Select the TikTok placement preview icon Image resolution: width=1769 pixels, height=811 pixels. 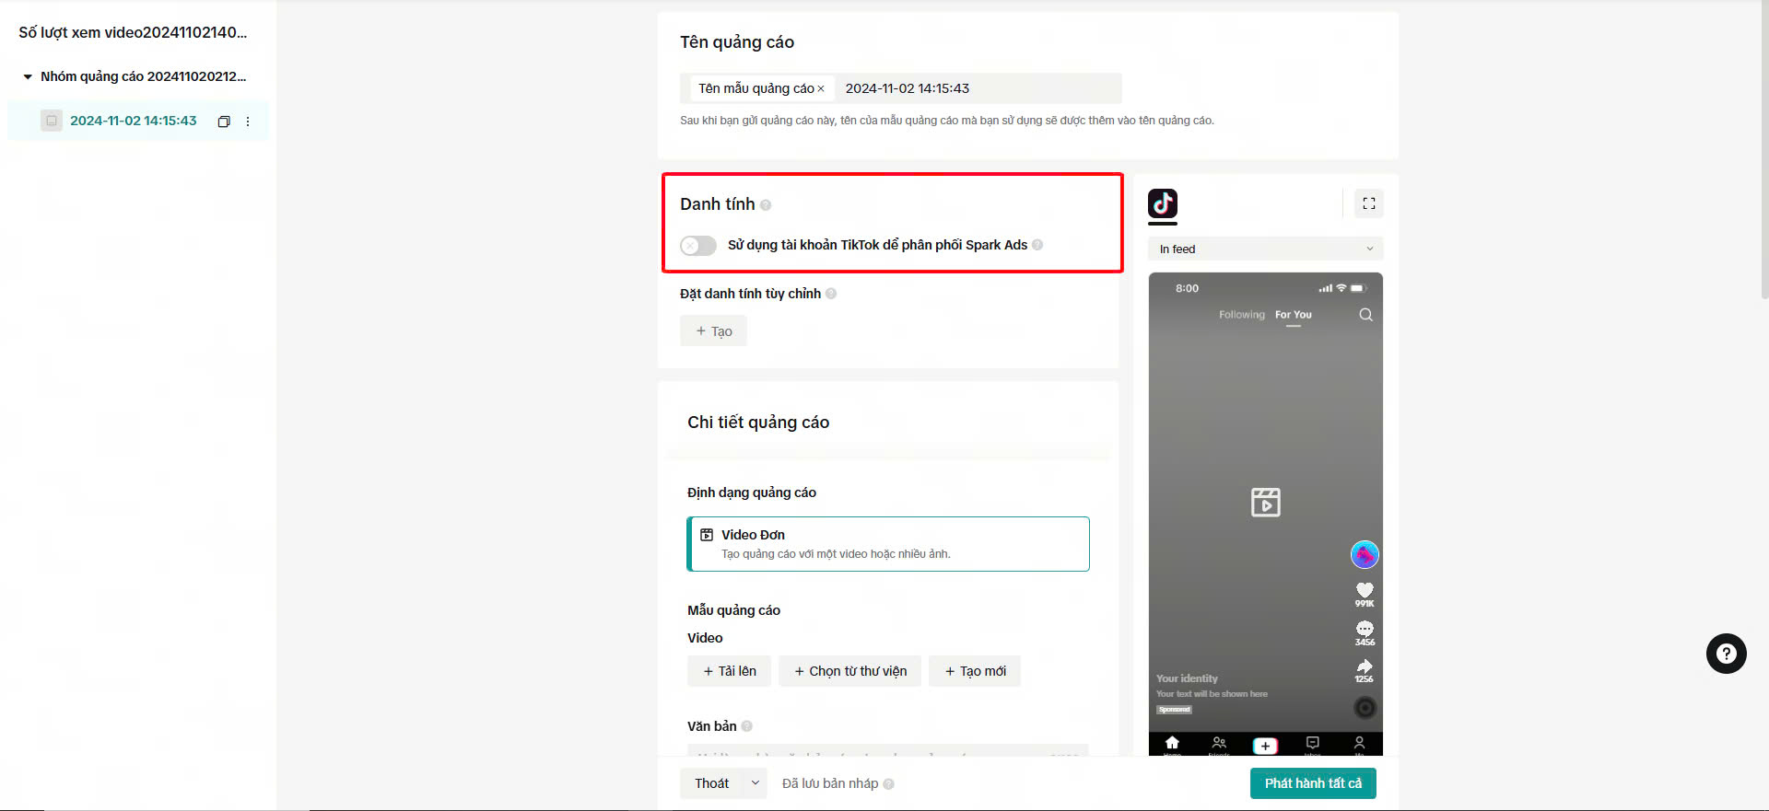coord(1163,203)
